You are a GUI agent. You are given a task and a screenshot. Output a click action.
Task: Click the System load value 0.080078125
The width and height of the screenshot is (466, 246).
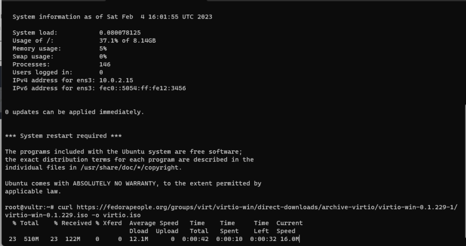[x=120, y=33]
